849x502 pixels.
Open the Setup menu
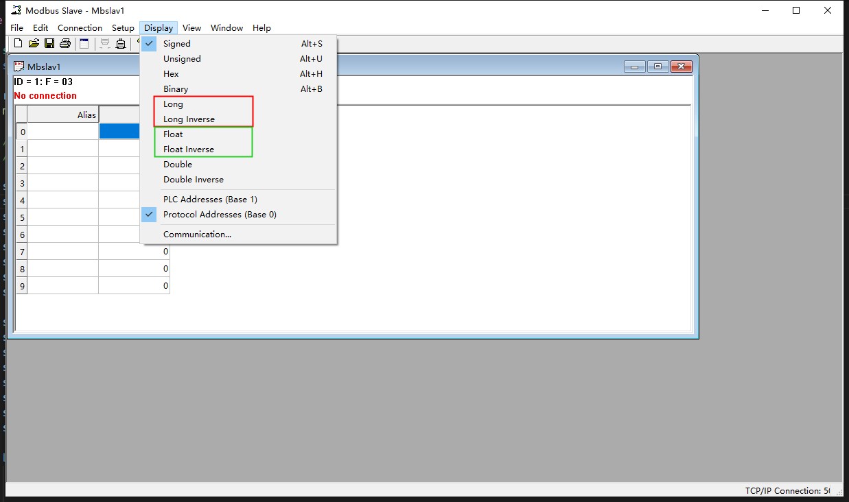tap(123, 27)
